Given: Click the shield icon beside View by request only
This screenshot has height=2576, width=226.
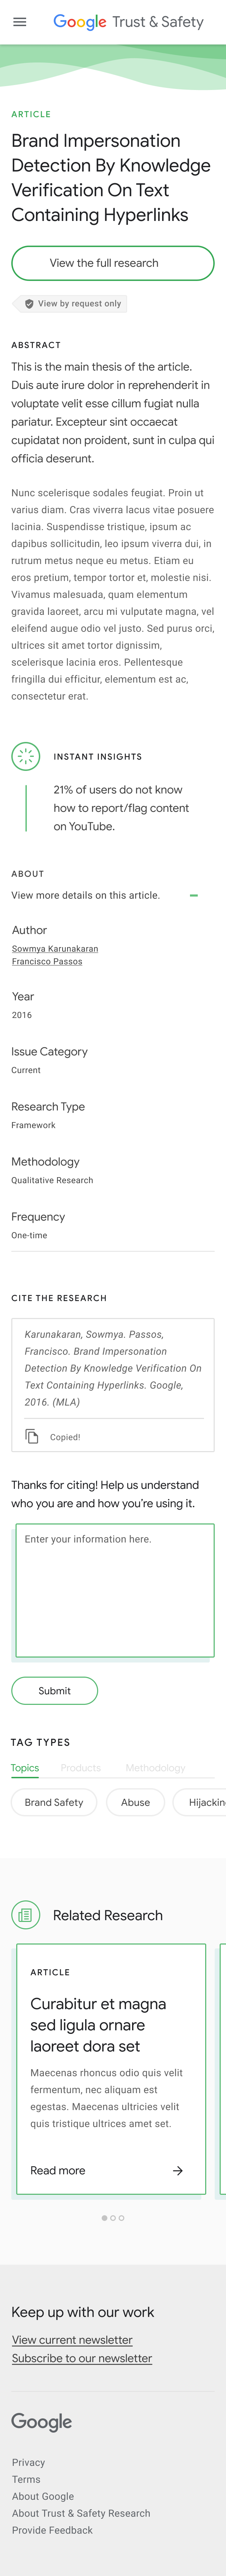Looking at the screenshot, I should coord(28,303).
